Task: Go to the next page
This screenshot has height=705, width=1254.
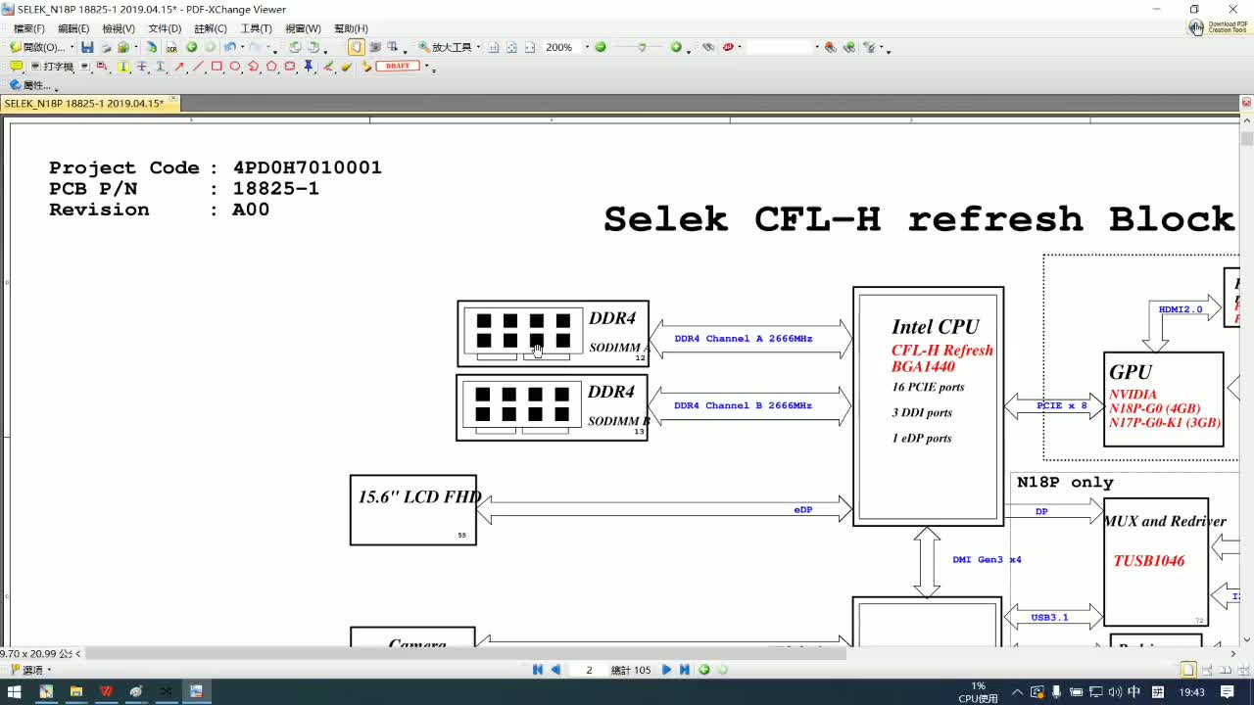Action: click(667, 670)
